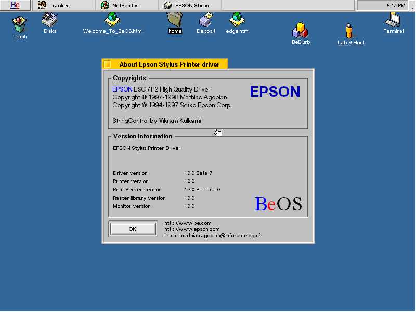Open edge.html desktop icon
The image size is (416, 312).
[x=237, y=20]
